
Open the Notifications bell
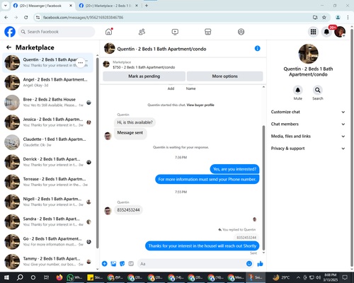[x=326, y=32]
